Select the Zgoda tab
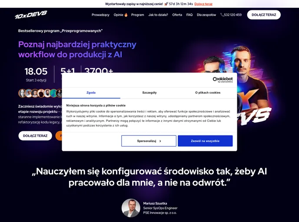This screenshot has width=299, height=222. click(x=91, y=93)
